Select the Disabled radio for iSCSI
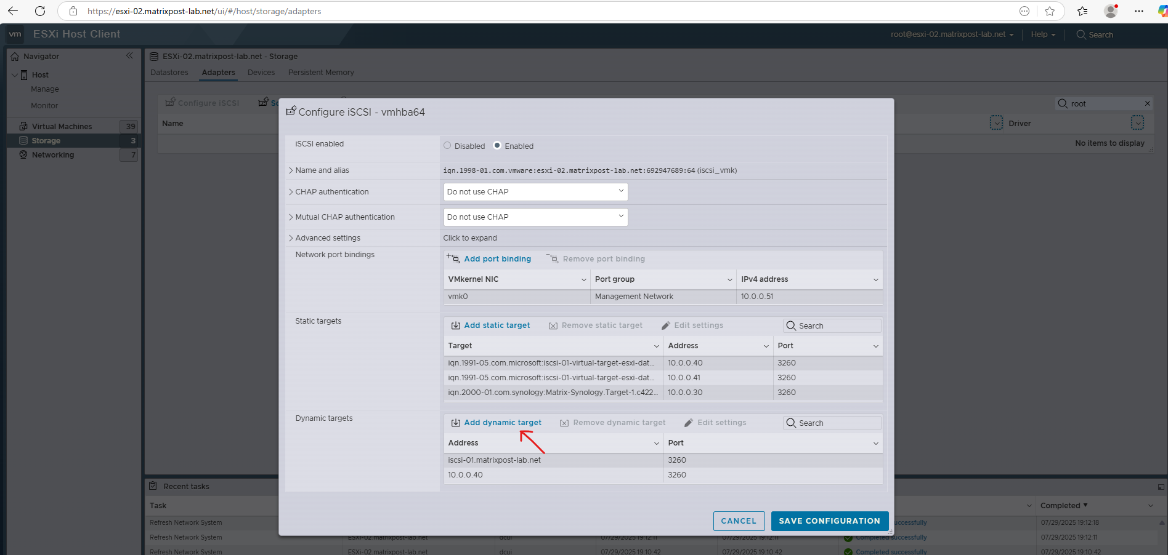Viewport: 1168px width, 555px height. pyautogui.click(x=447, y=146)
